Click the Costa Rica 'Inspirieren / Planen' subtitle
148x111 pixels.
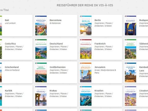(14, 48)
